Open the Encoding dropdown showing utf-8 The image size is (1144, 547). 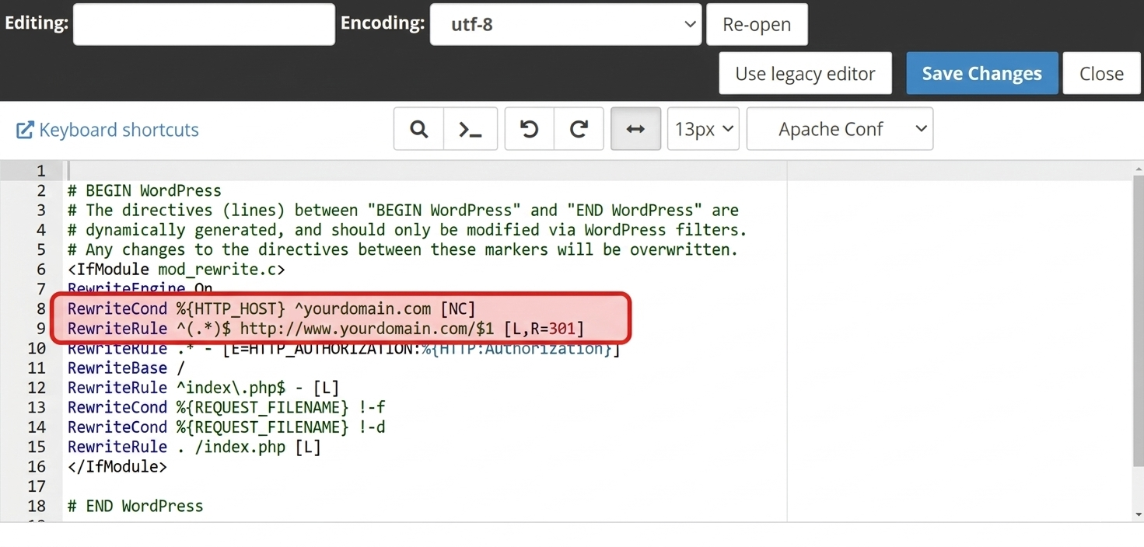[x=565, y=24]
